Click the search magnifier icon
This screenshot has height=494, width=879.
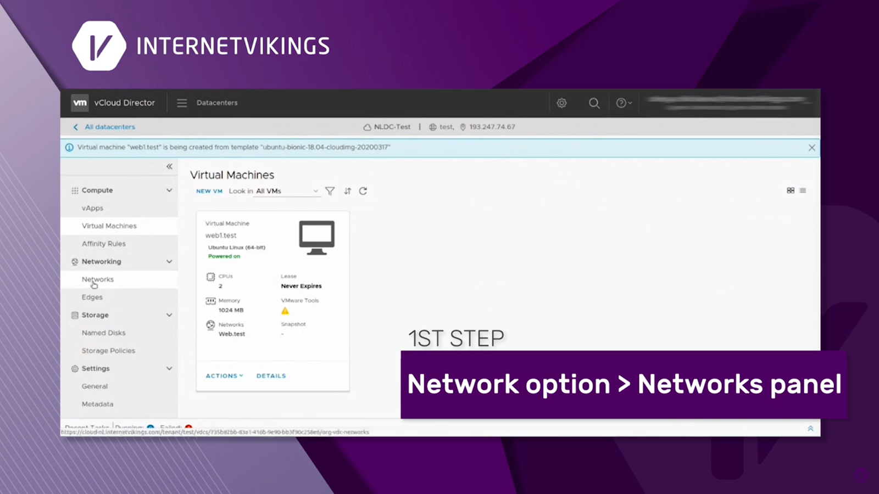[594, 103]
